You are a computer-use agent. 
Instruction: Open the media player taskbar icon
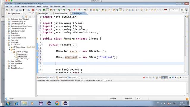(32, 103)
